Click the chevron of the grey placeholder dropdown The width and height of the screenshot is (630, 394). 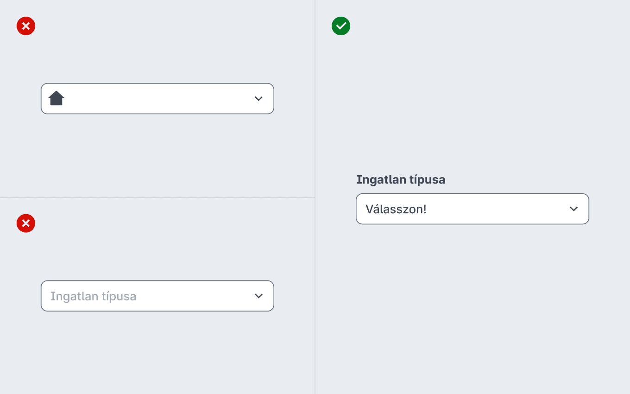click(x=259, y=296)
